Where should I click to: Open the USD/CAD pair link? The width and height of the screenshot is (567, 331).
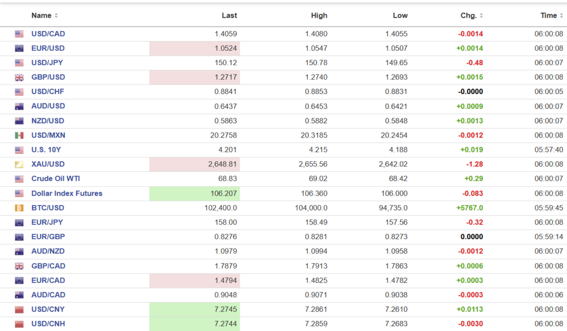[48, 34]
